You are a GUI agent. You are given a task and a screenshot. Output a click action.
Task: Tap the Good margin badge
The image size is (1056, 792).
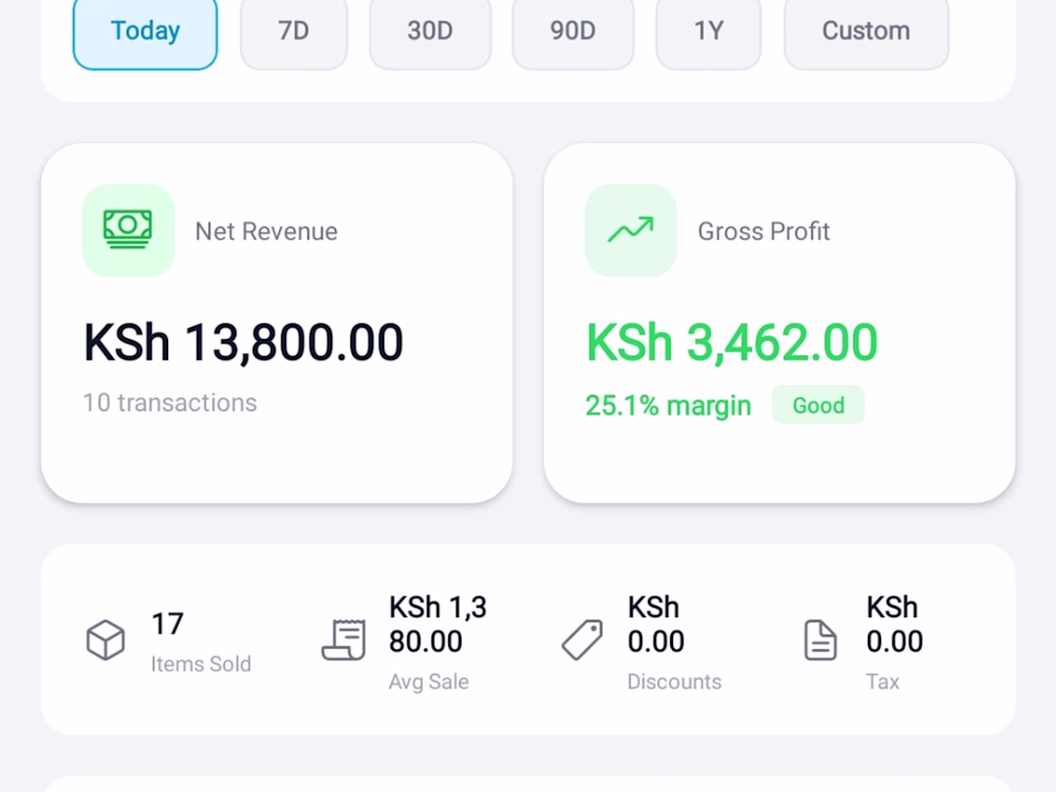click(x=818, y=405)
